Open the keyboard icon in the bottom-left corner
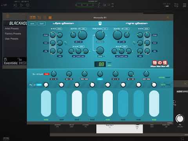188x141 pixels. [x=6, y=138]
